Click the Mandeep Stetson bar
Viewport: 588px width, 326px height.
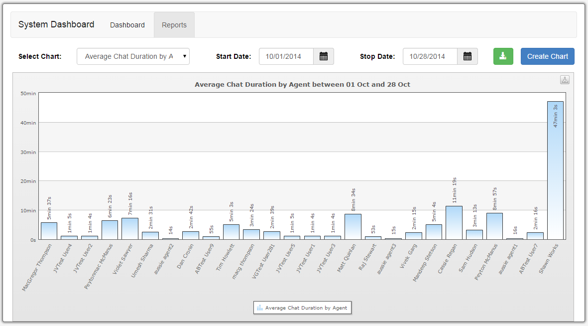click(434, 232)
